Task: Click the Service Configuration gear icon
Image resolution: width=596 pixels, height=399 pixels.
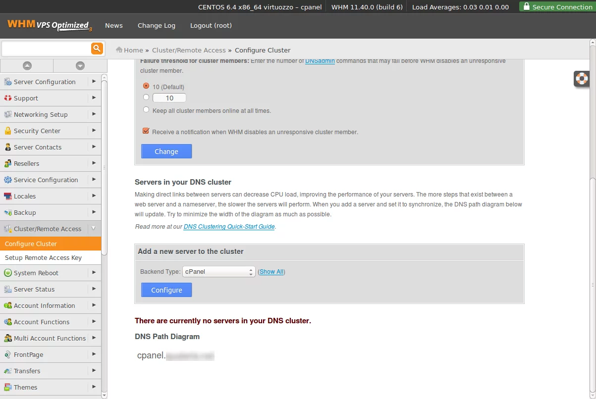Action: pos(7,180)
